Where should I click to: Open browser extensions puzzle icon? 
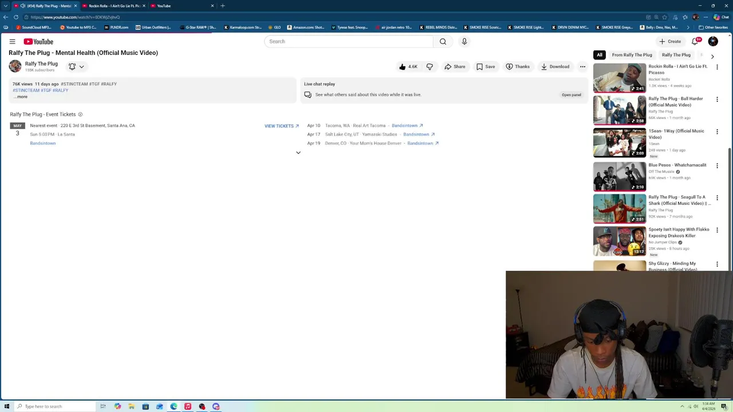[x=676, y=17]
